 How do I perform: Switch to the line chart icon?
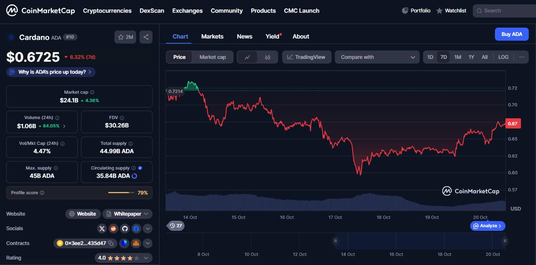247,57
